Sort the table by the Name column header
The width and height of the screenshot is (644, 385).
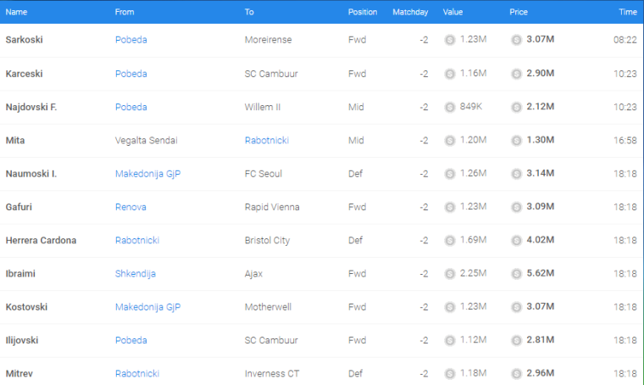(x=16, y=12)
